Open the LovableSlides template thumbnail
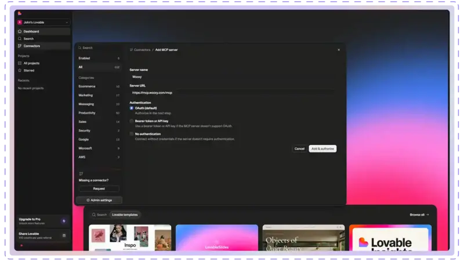Viewport: 464px width, 261px height. [x=217, y=238]
